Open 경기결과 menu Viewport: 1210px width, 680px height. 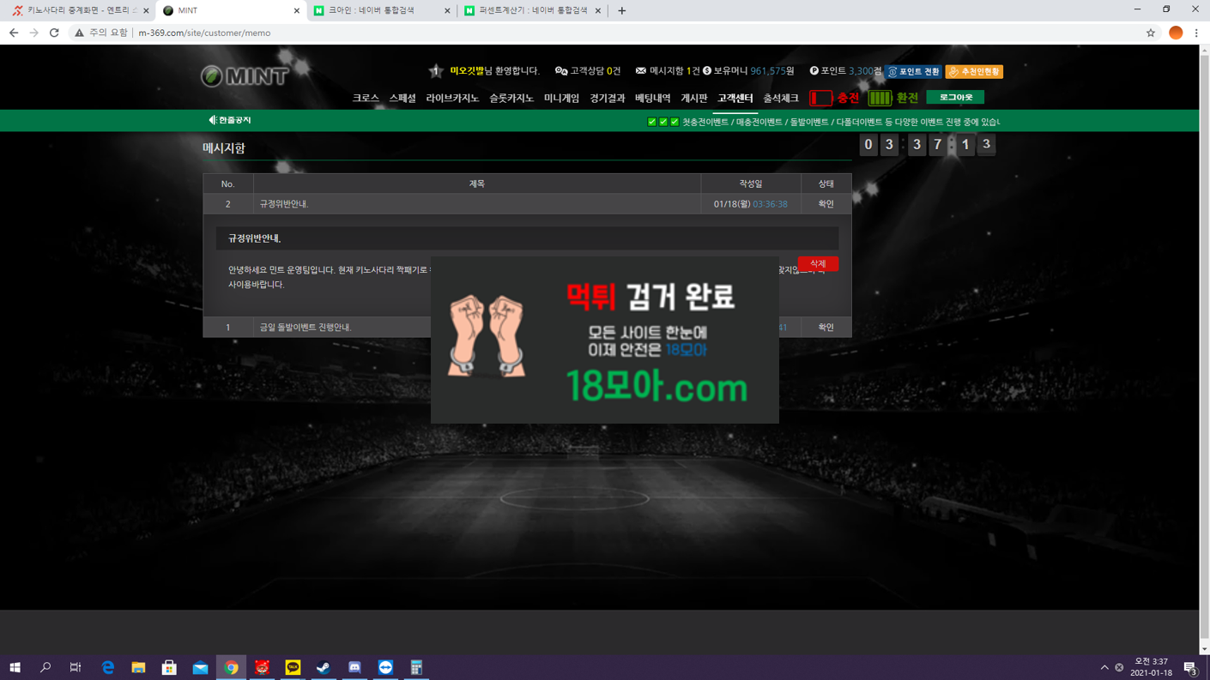tap(608, 99)
